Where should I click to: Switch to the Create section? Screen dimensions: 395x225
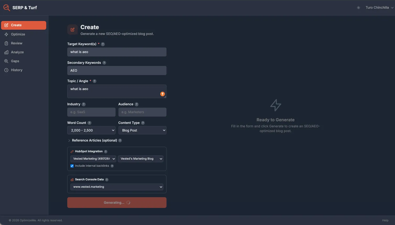(16, 25)
